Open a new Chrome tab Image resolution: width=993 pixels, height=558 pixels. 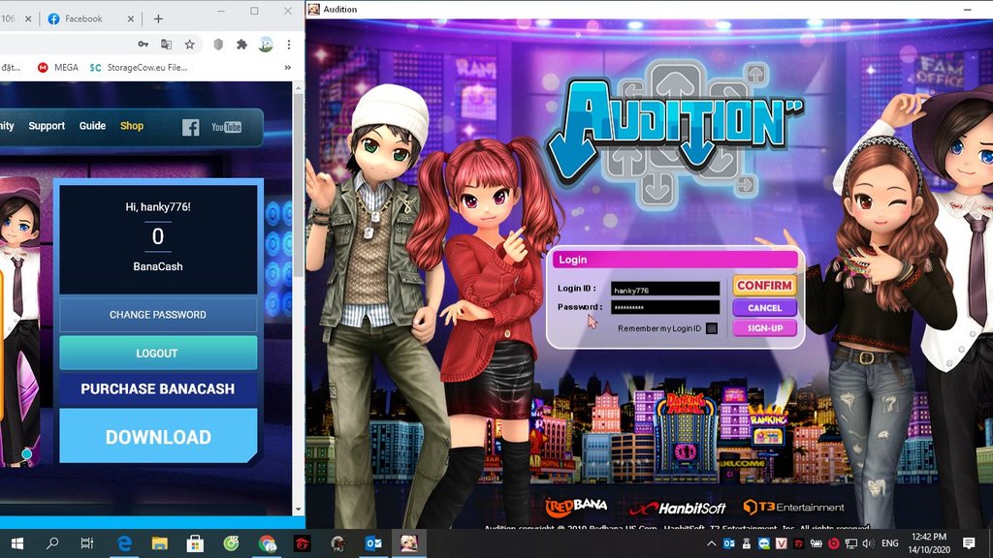[158, 19]
